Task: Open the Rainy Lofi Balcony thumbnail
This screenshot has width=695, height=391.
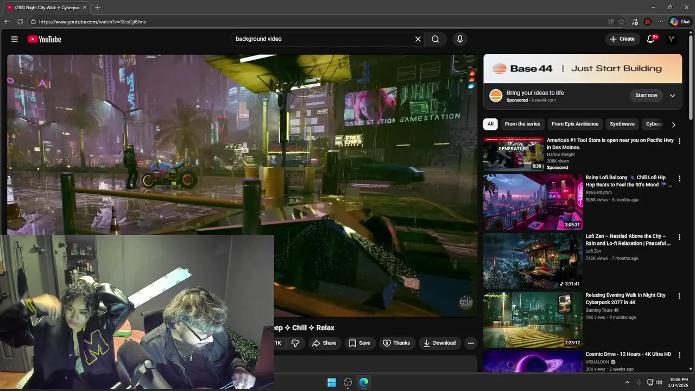Action: [x=533, y=202]
